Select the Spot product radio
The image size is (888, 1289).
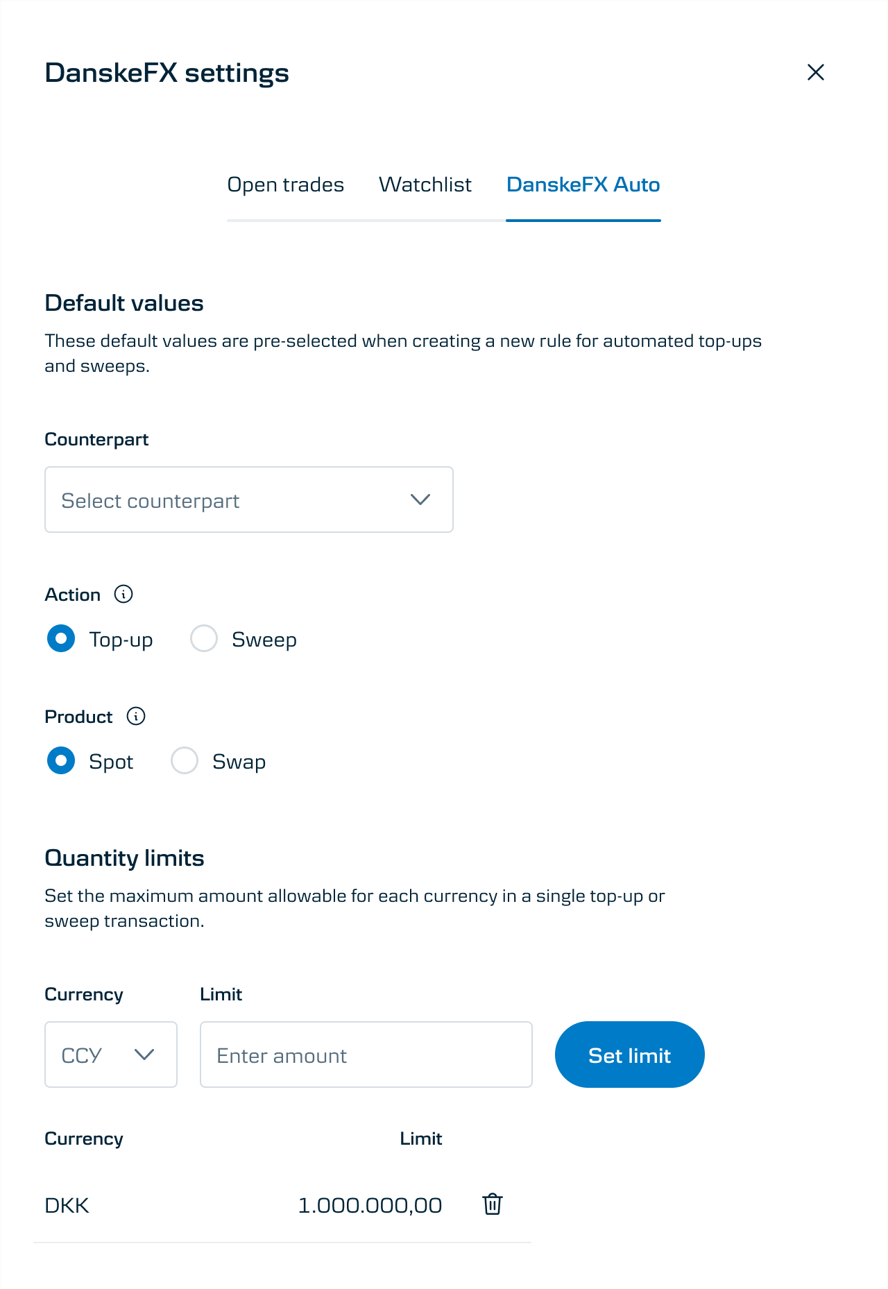[61, 761]
